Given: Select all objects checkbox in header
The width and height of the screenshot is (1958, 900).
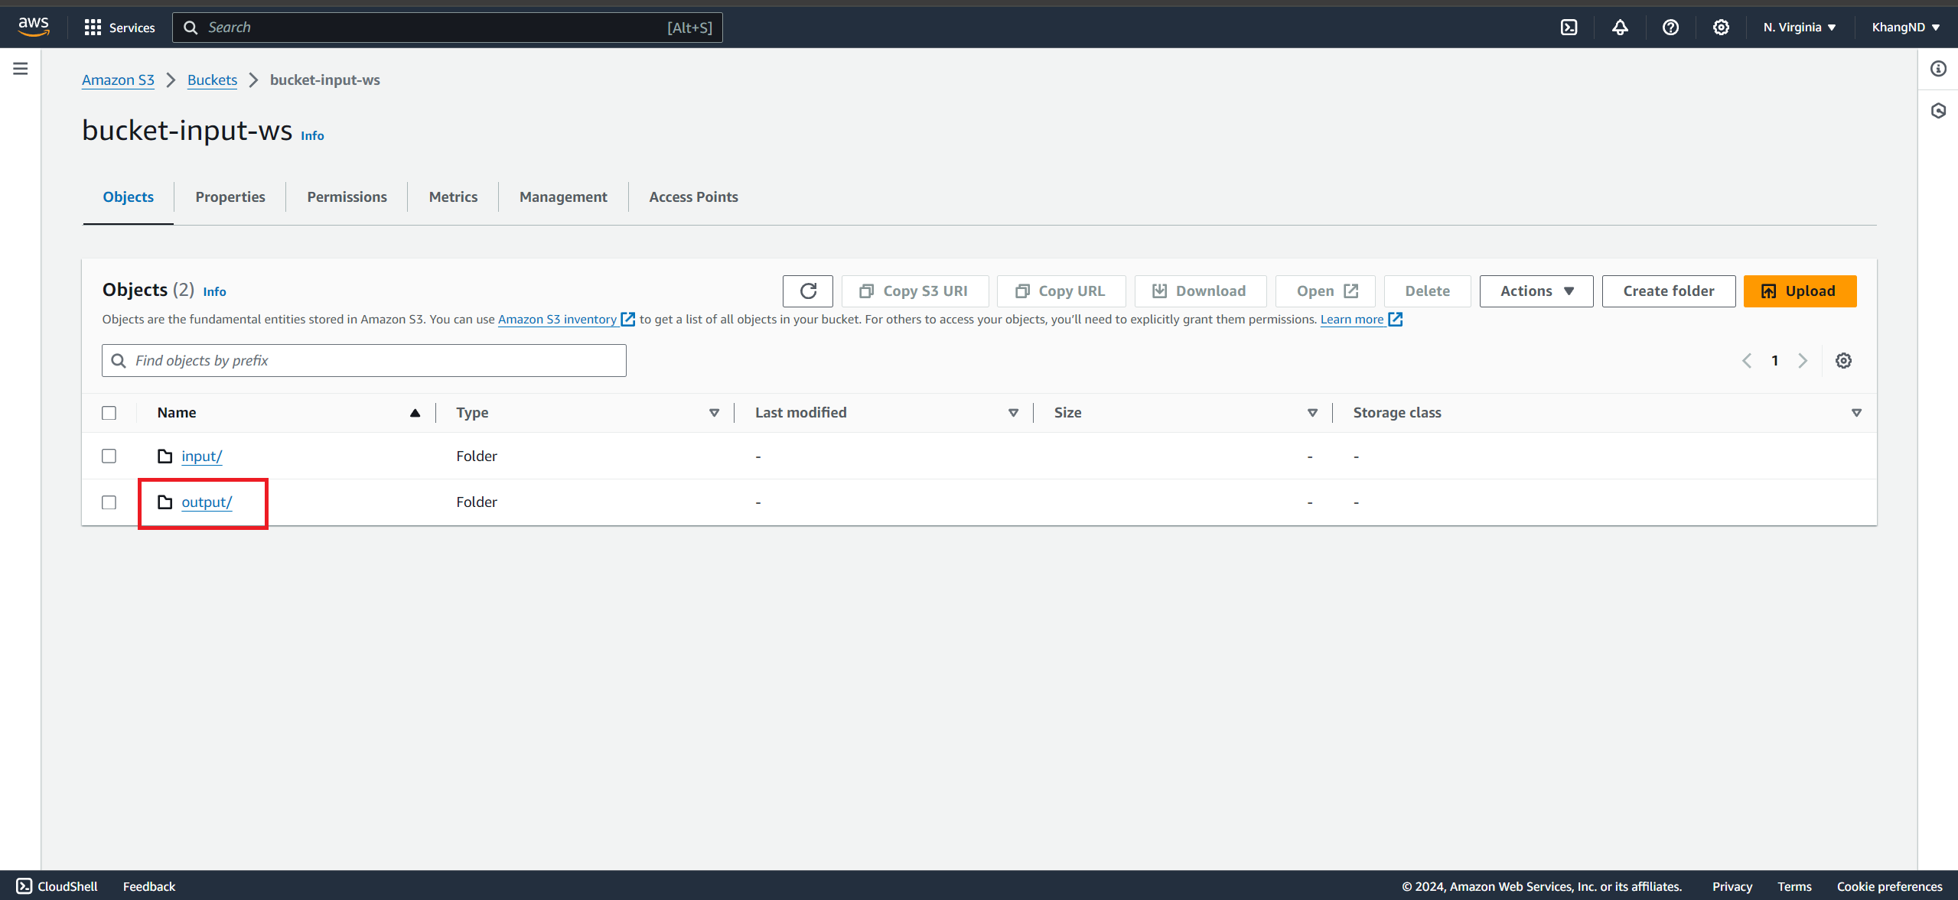Looking at the screenshot, I should [x=109, y=413].
